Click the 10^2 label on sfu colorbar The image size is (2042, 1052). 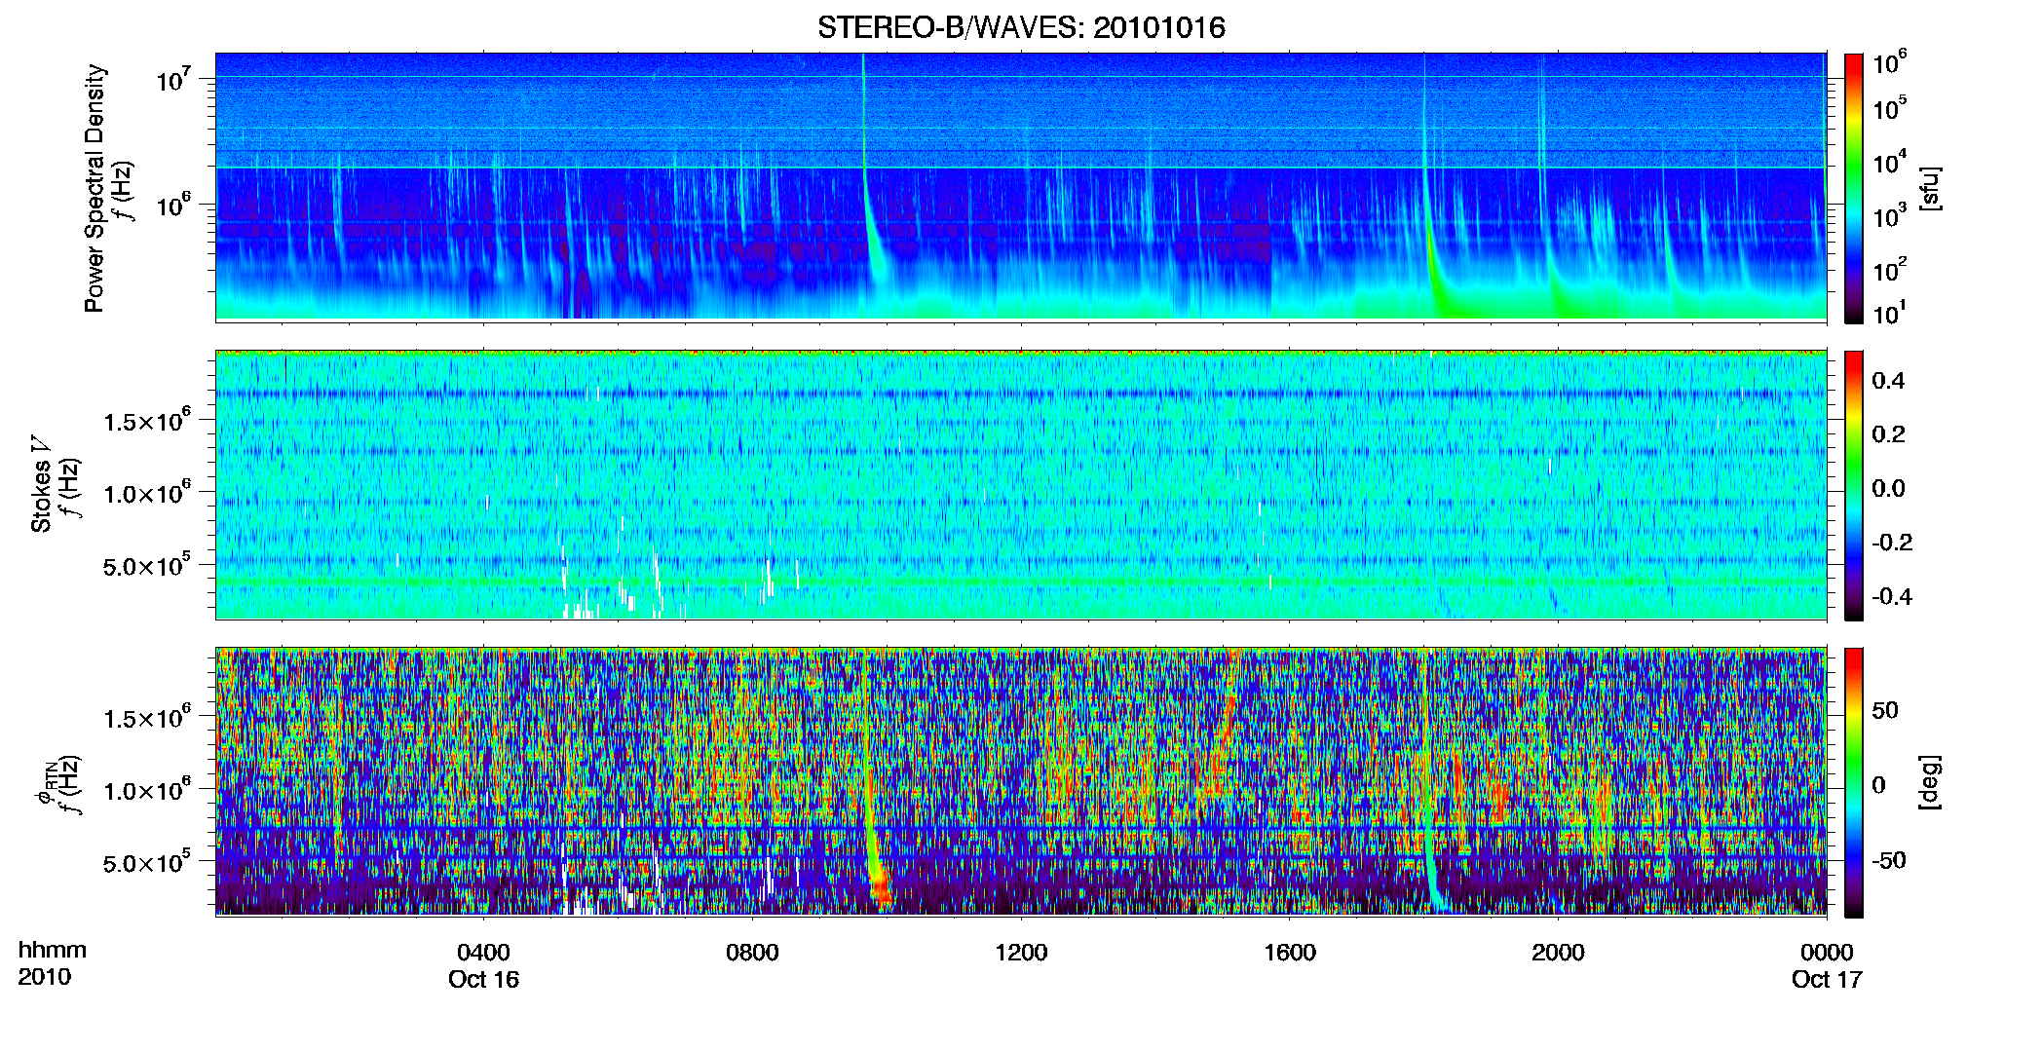[1890, 269]
